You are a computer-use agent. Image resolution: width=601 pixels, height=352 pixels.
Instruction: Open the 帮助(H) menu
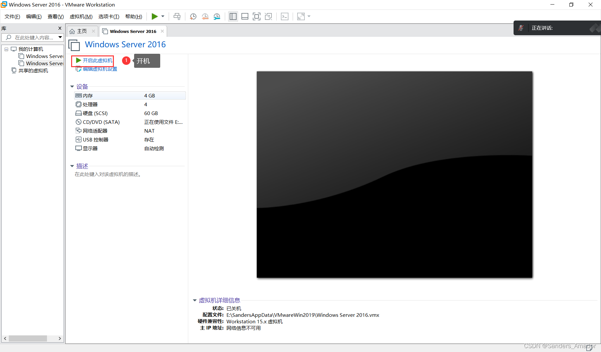click(134, 16)
